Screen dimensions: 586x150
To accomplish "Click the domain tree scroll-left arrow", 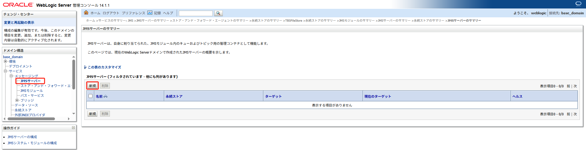I will [x=5, y=119].
